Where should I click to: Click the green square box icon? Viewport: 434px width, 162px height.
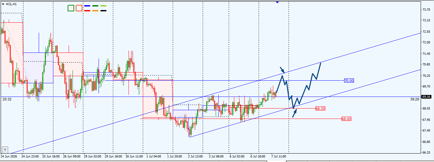click(71, 8)
